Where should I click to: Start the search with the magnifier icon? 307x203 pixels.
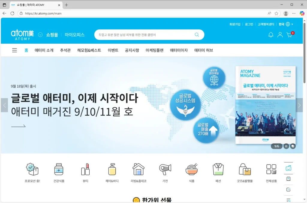[x=197, y=35]
